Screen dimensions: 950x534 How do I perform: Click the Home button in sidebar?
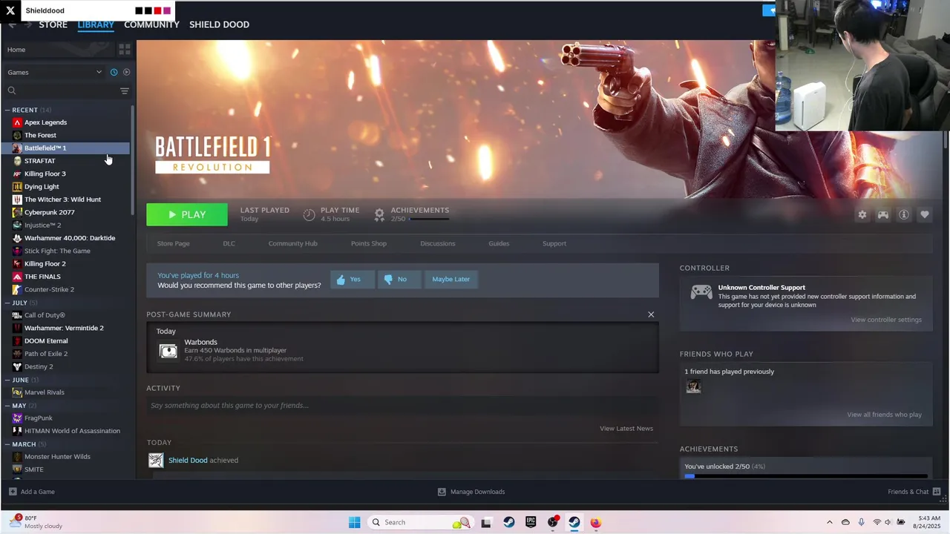coord(16,50)
